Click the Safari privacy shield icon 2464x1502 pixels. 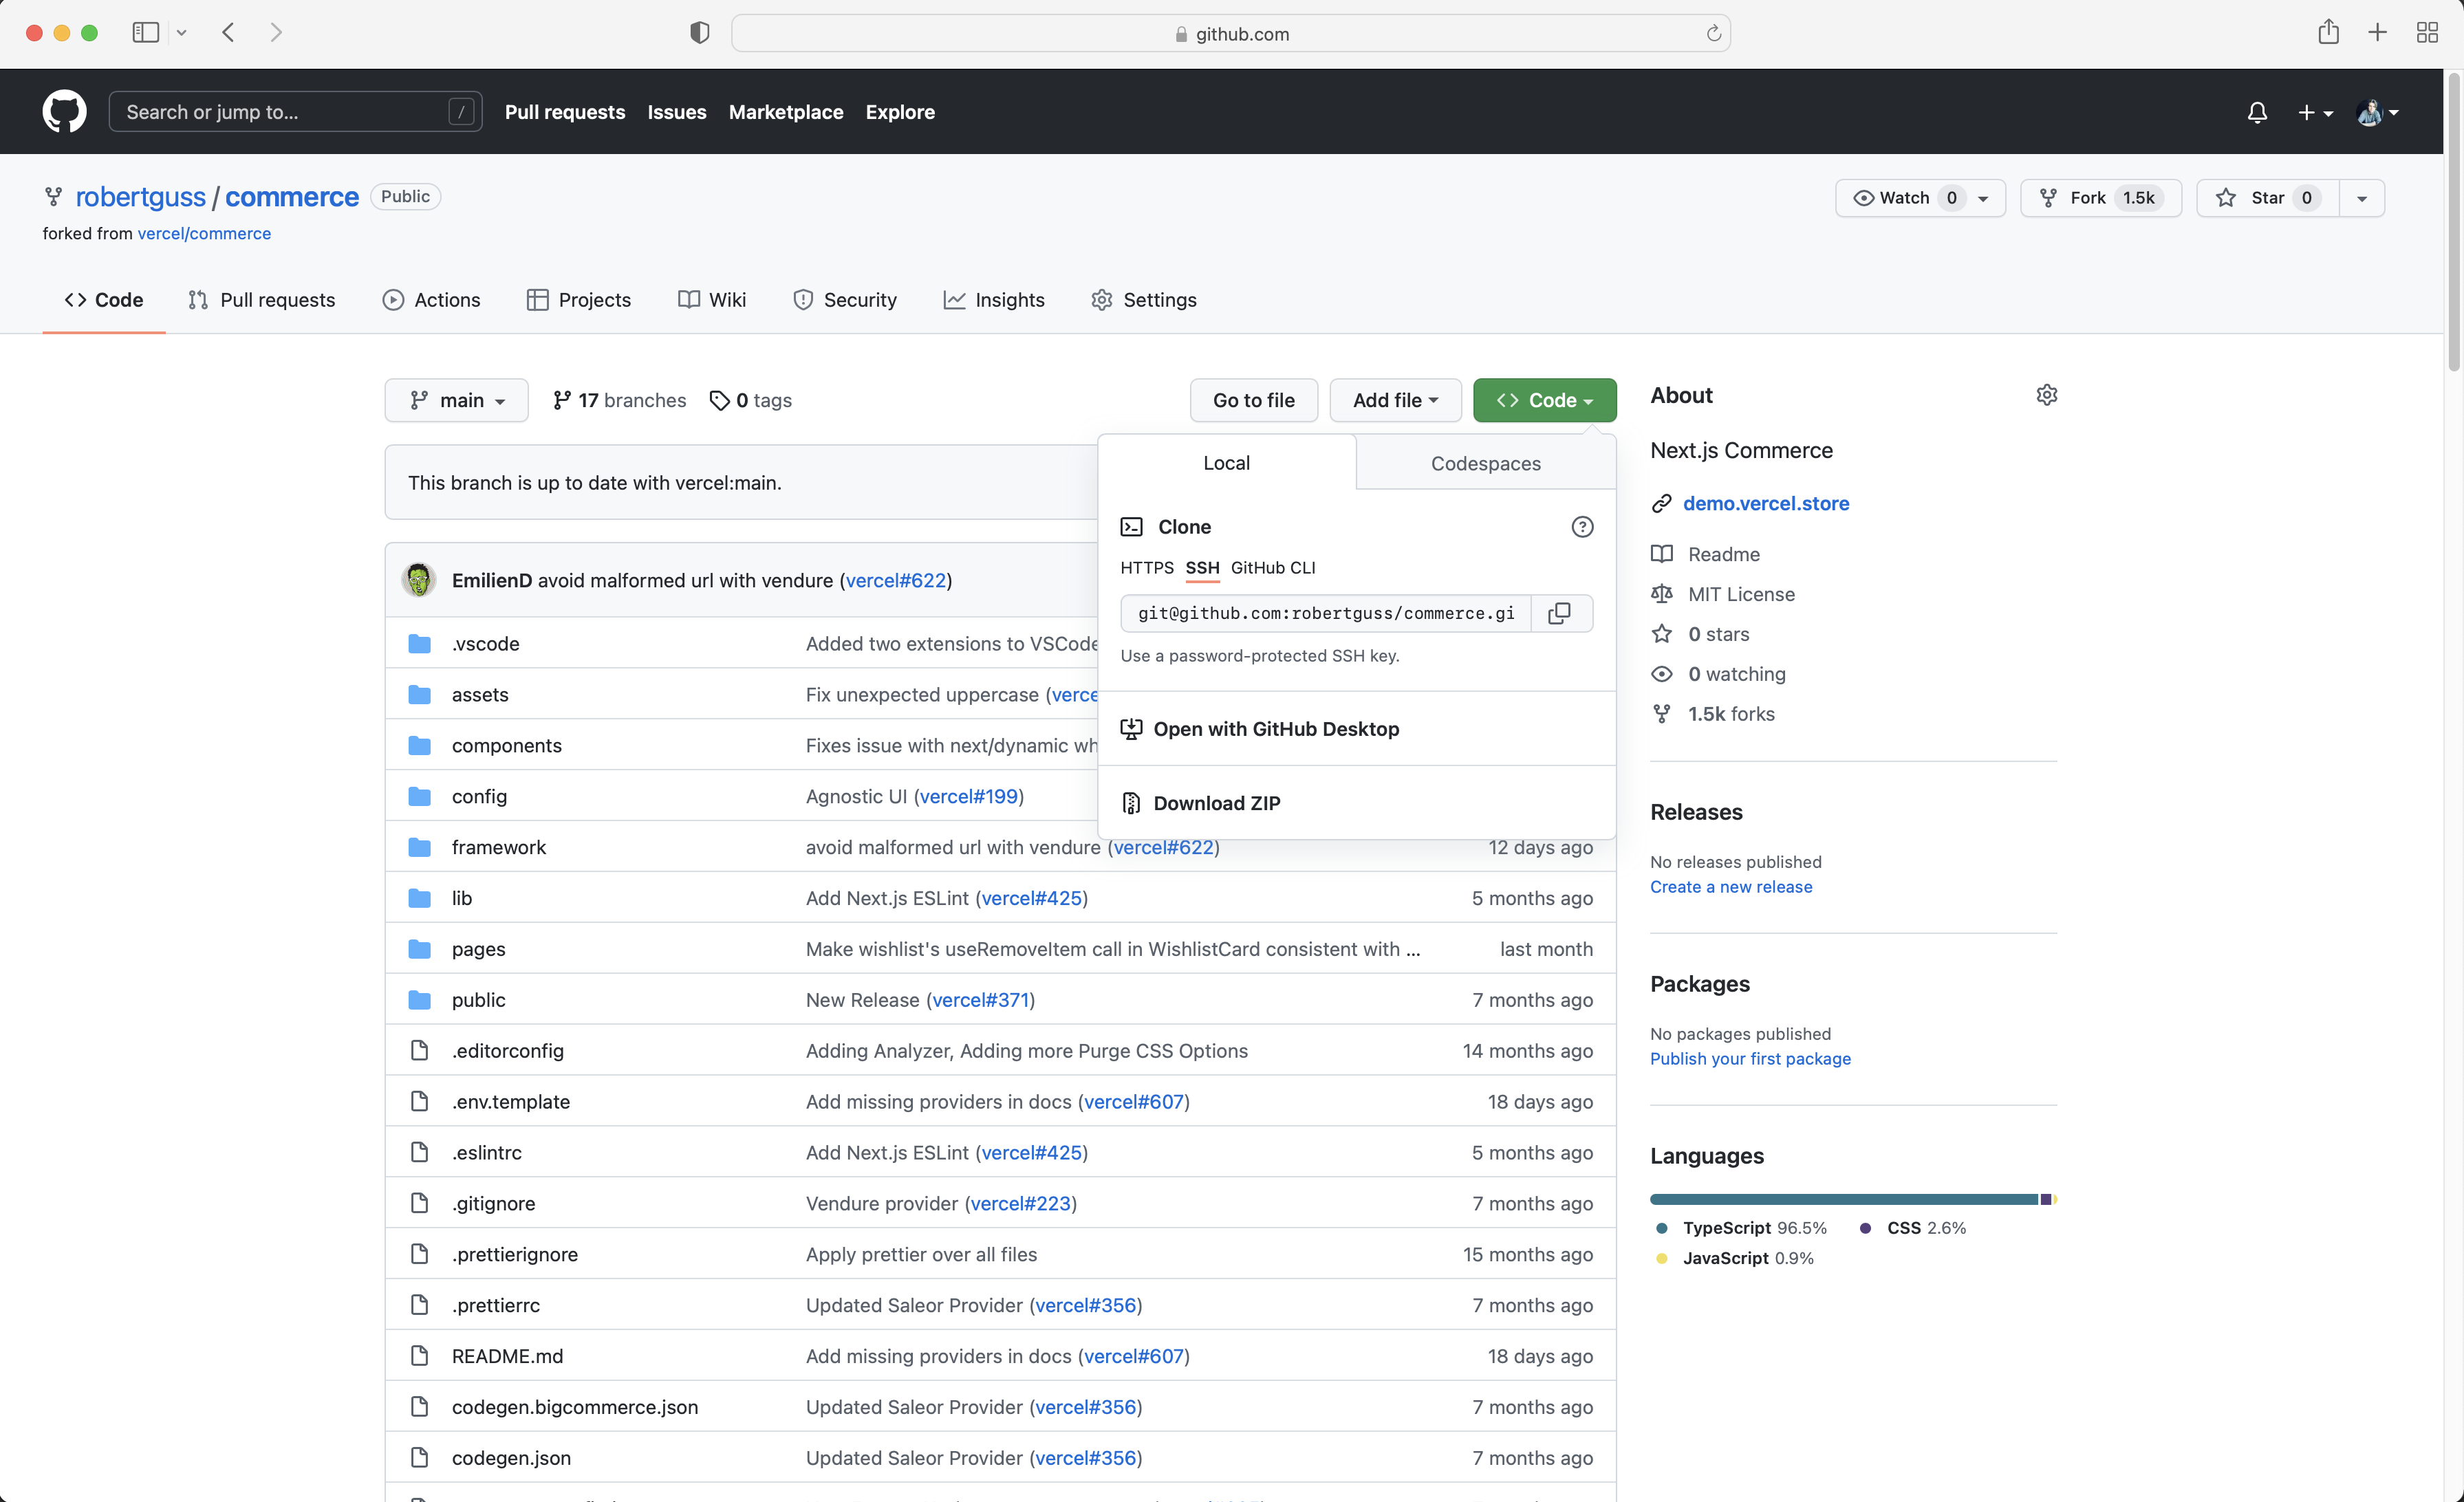click(699, 33)
